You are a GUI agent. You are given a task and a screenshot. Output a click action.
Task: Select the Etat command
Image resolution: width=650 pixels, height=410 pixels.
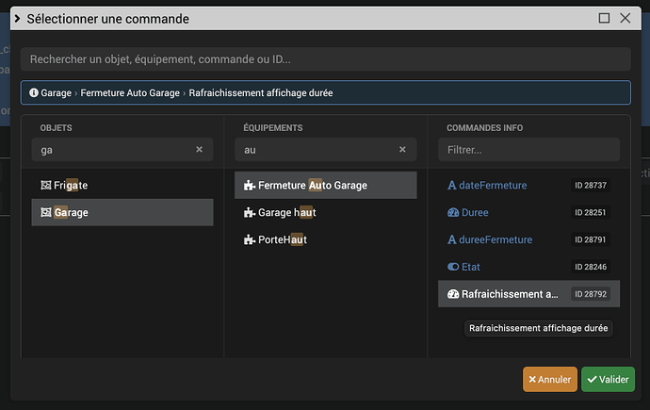528,267
